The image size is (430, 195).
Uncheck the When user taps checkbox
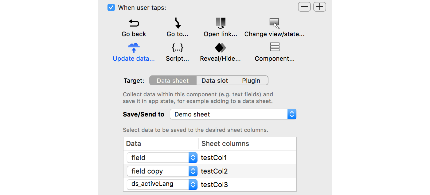(111, 7)
